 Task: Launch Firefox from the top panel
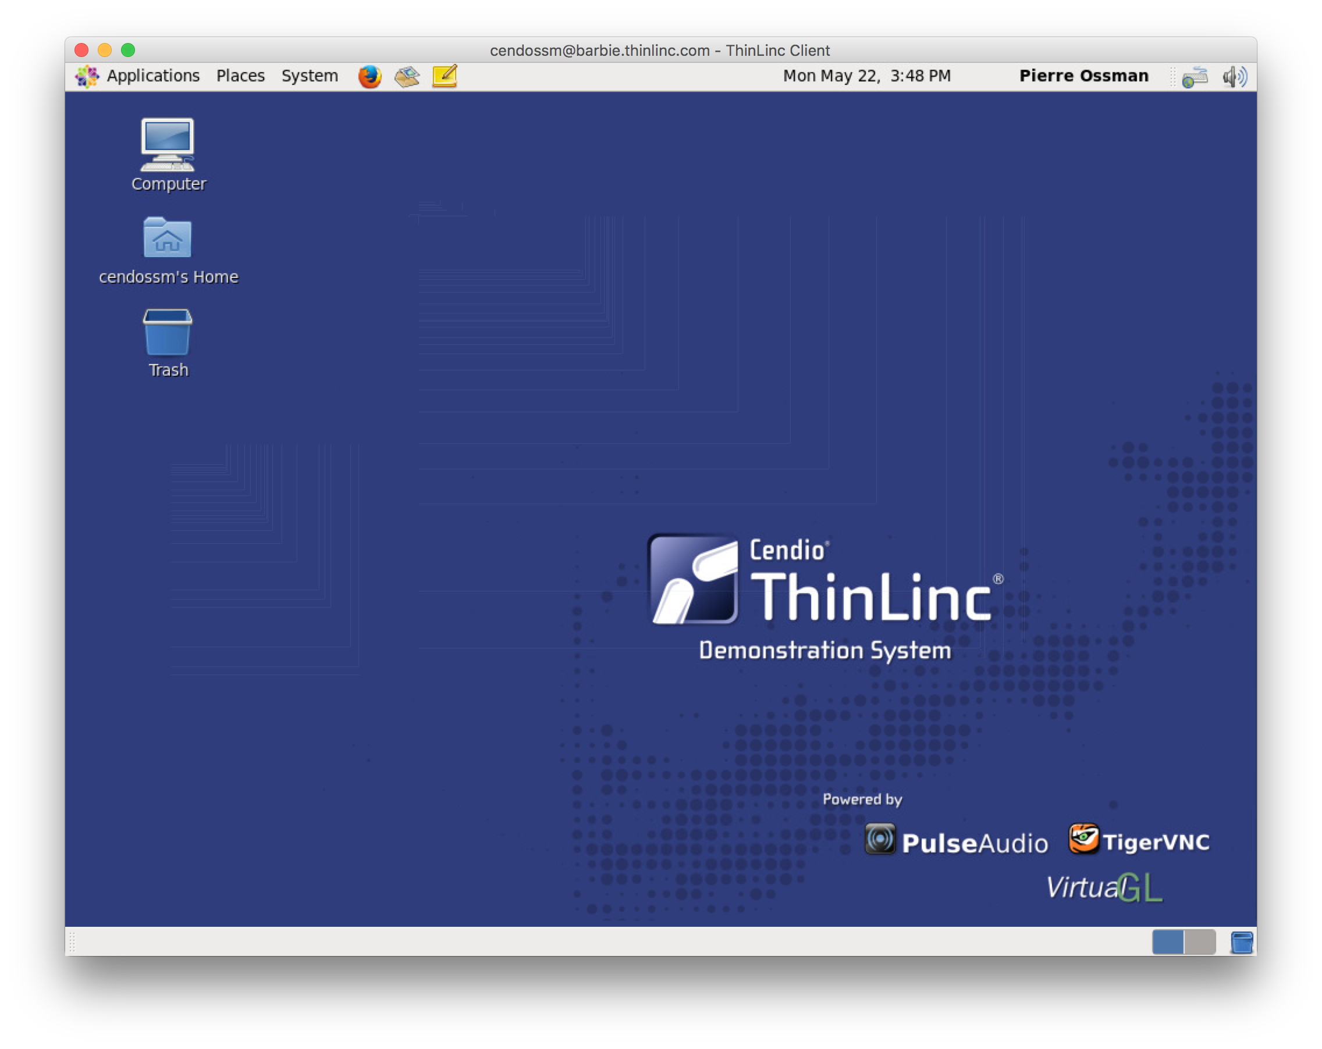click(369, 77)
